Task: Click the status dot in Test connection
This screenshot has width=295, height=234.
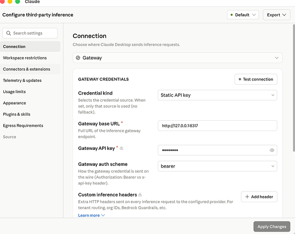Action: [240, 79]
